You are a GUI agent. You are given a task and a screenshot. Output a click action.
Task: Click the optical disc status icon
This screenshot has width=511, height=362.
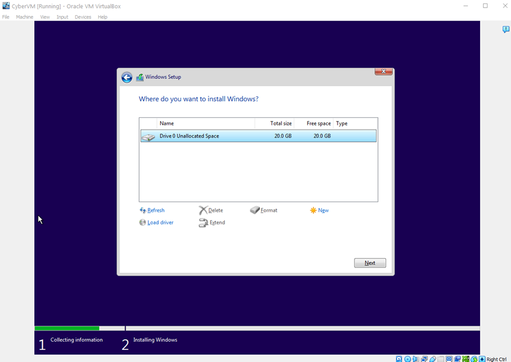(408, 359)
